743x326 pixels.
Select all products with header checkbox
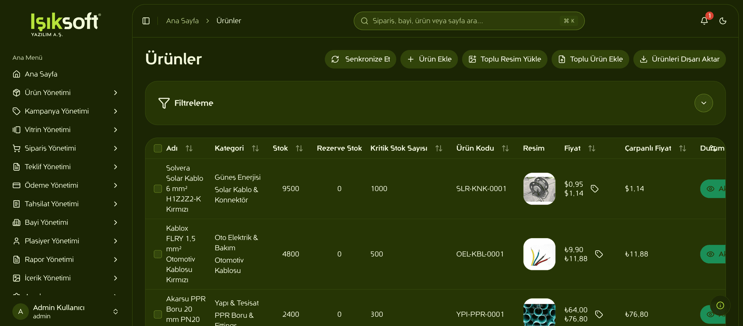pyautogui.click(x=158, y=148)
